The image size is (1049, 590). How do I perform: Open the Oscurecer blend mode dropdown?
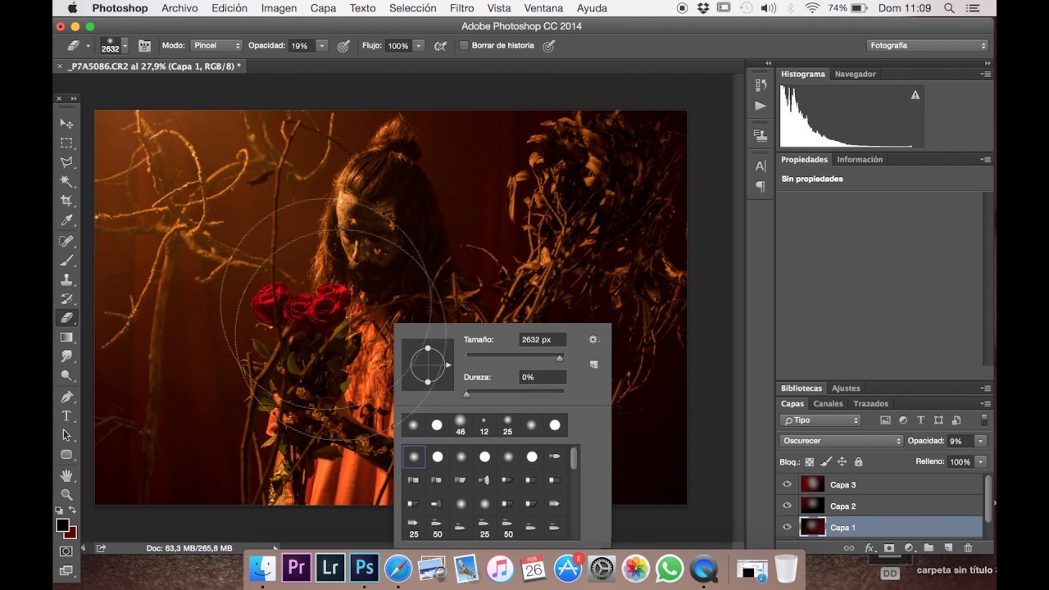coord(841,441)
